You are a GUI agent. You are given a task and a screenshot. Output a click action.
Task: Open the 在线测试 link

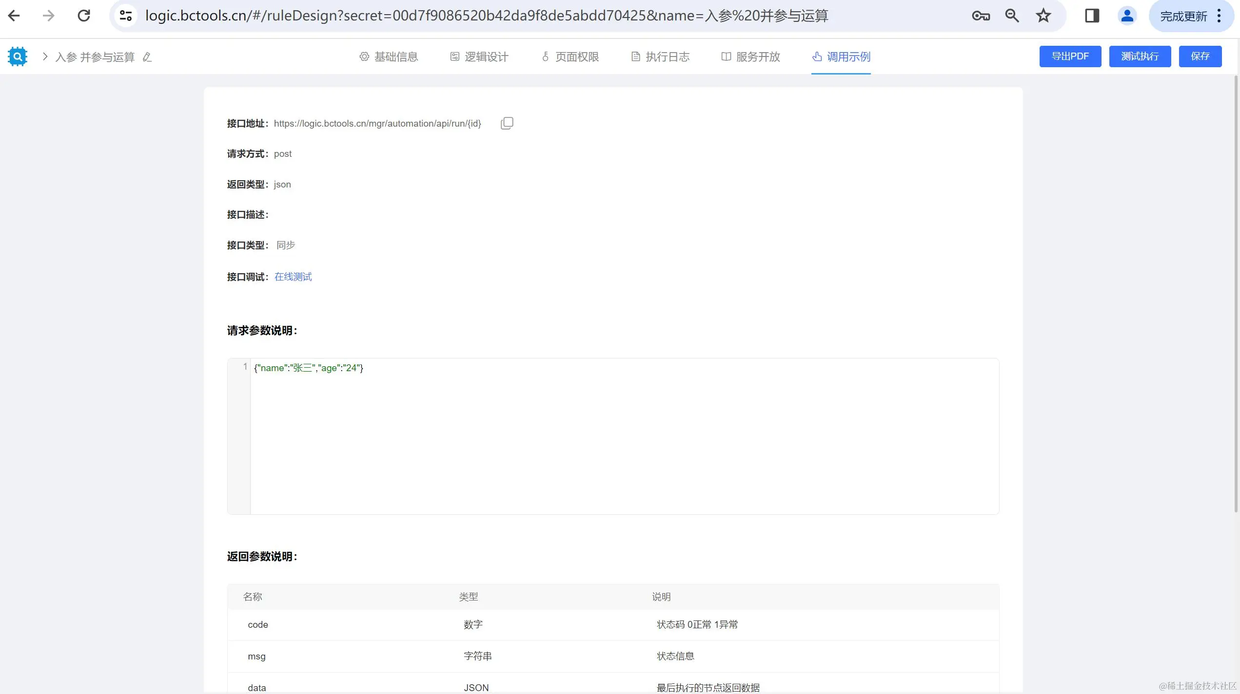pos(293,277)
